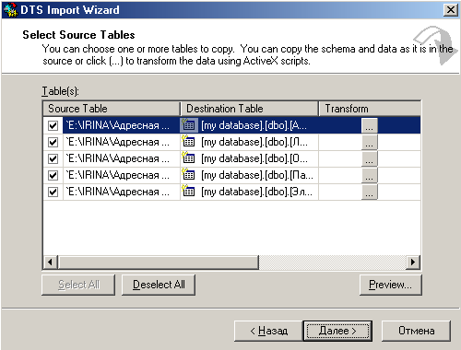Screen dimensions: 461x350
Task: Open transform (...) for the [Эл... row
Action: pyautogui.click(x=370, y=192)
